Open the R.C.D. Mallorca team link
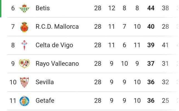The height and width of the screenshot is (111, 179). click(57, 27)
